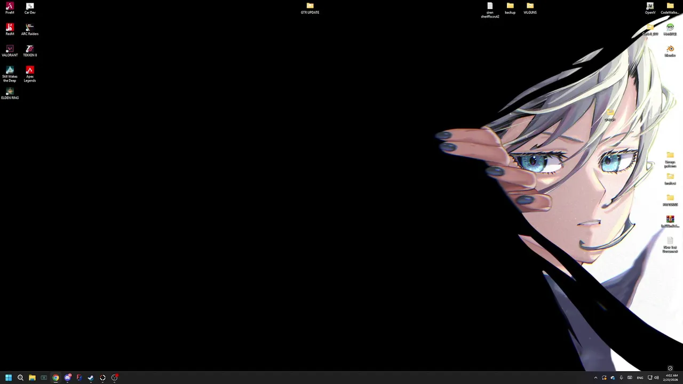Select the New Text Document file

[x=670, y=245]
